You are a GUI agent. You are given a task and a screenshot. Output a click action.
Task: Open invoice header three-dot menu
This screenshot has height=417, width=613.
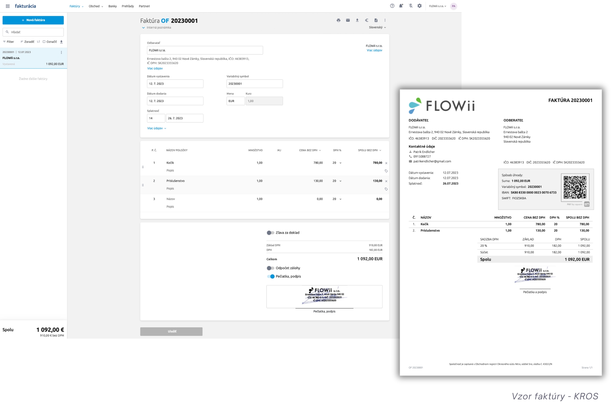385,20
